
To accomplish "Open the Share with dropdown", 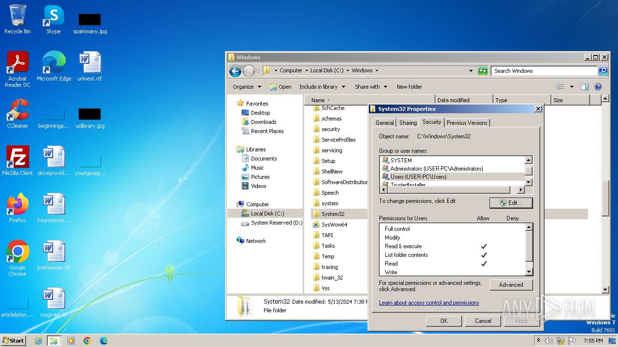I will point(371,87).
